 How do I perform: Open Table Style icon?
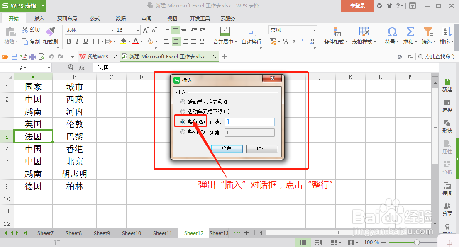[364, 31]
